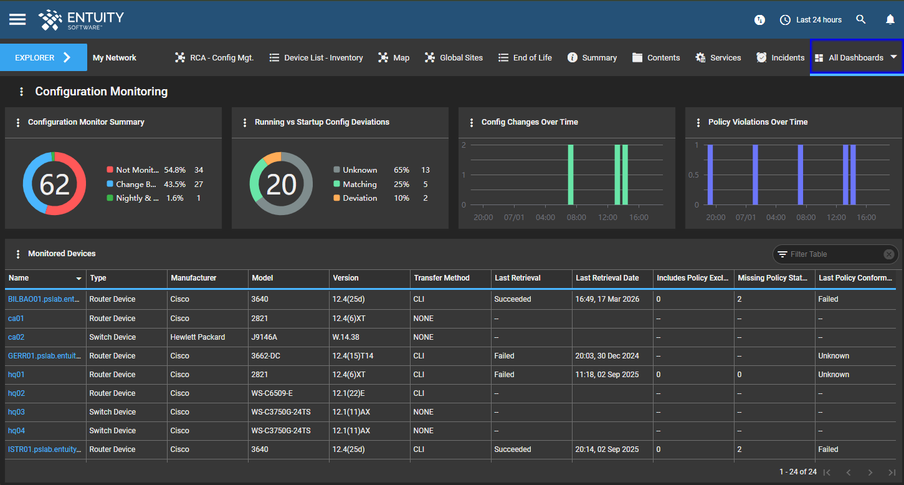The width and height of the screenshot is (904, 485).
Task: Click the green Matching legend swatch
Action: coord(336,185)
